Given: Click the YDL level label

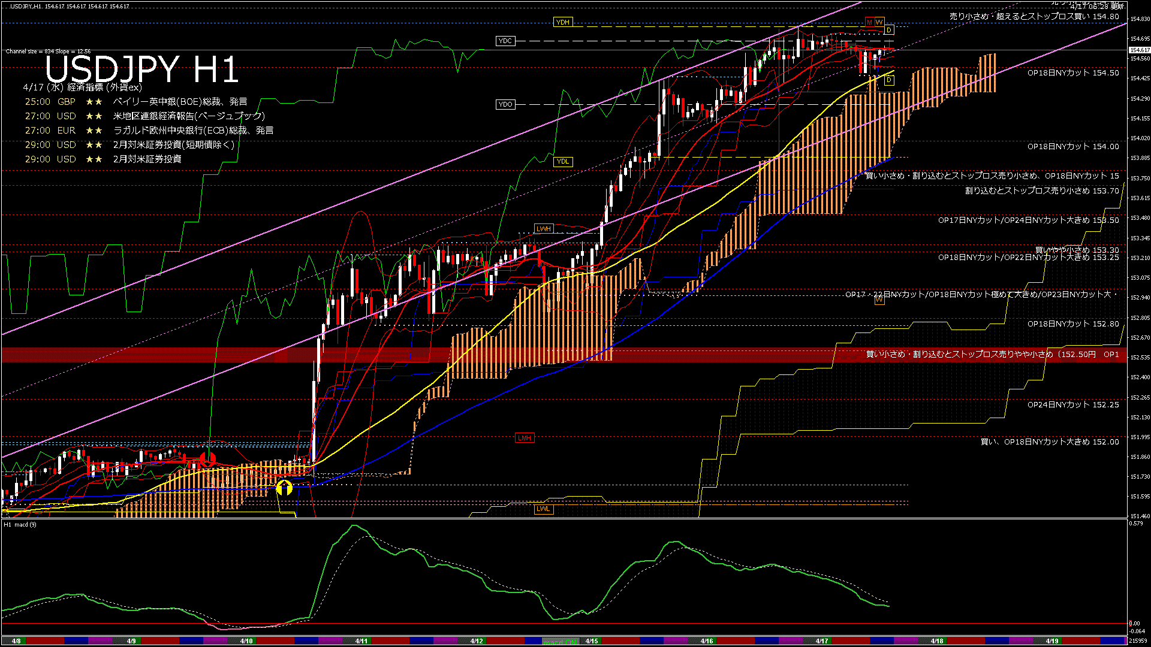Looking at the screenshot, I should 563,161.
